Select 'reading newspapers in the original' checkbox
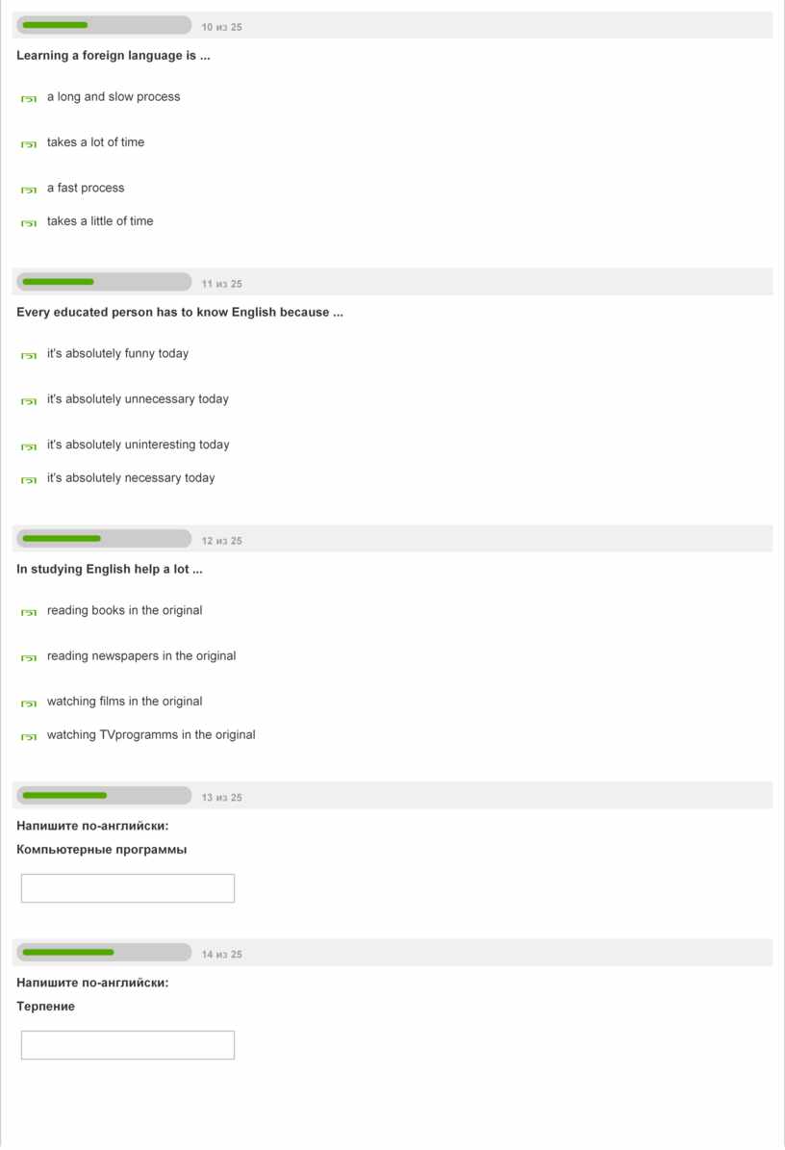The height and width of the screenshot is (1150, 785). (x=29, y=657)
